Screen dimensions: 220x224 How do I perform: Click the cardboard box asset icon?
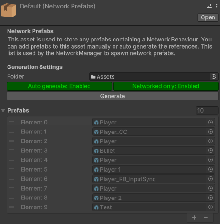[x=8, y=10]
